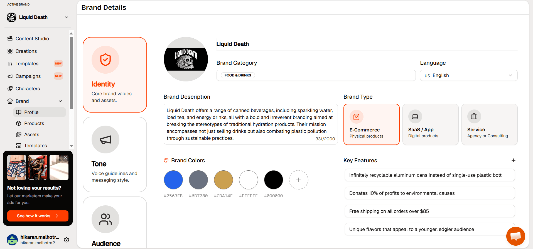Select the gray #6B7280 color swatch

(x=198, y=180)
